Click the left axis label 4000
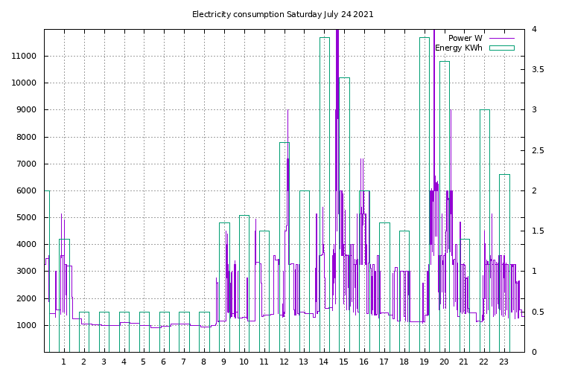 [x=26, y=245]
